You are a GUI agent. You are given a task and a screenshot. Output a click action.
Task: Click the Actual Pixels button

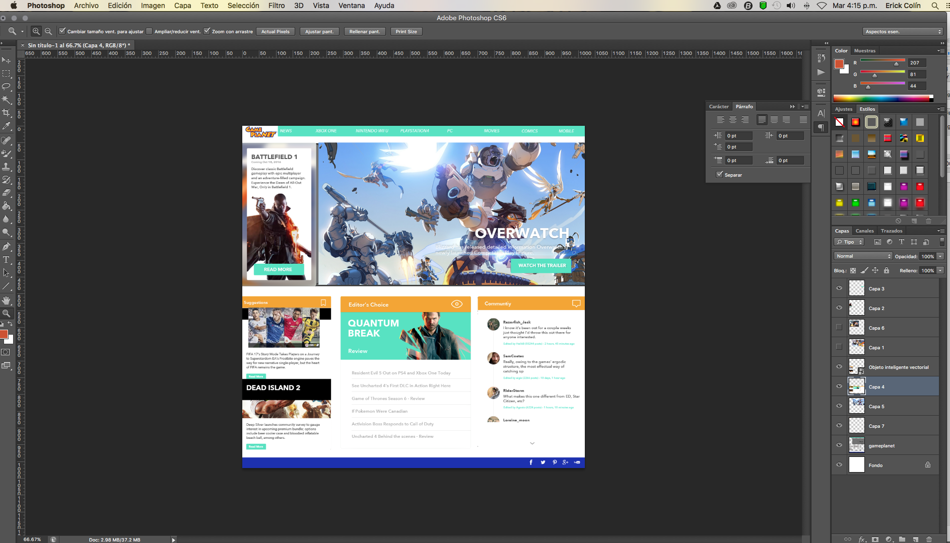pos(276,32)
